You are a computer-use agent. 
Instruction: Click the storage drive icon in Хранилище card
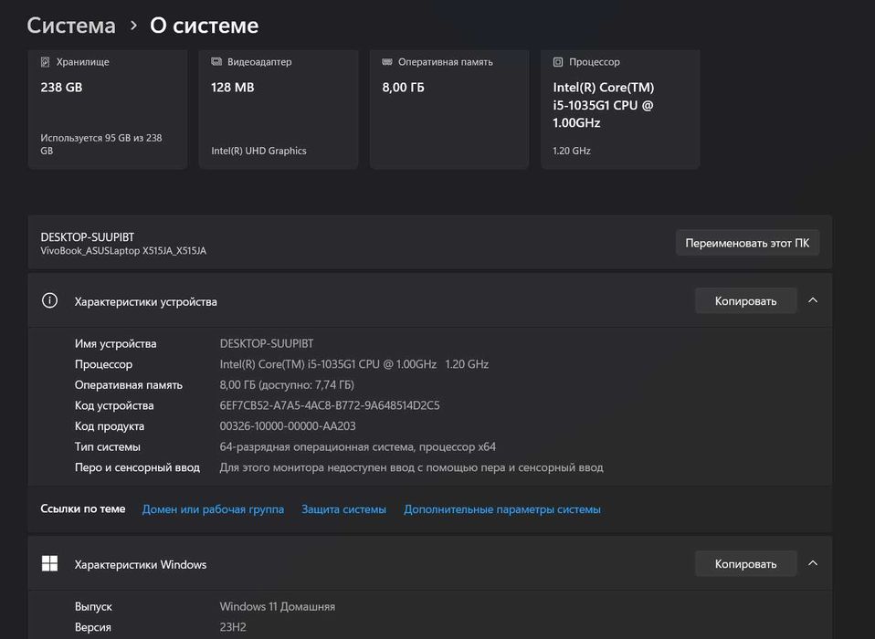(45, 62)
